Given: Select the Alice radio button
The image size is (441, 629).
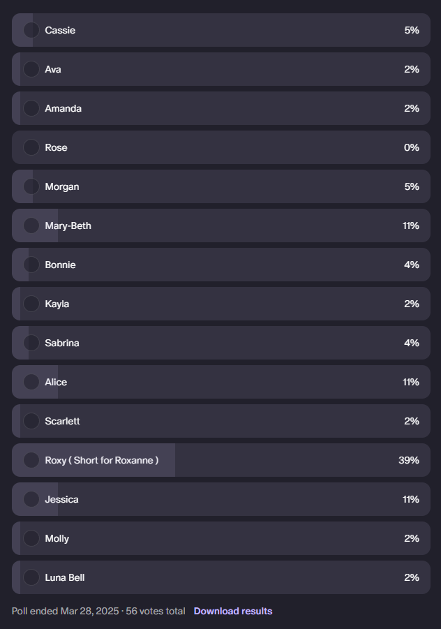Looking at the screenshot, I should tap(31, 382).
